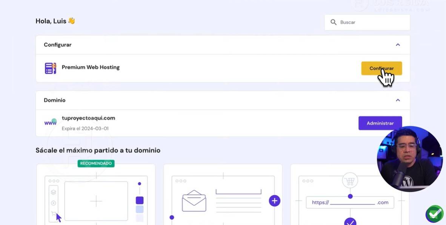Screen dimensions: 446x225
Task: Click the envelope icon in email card
Action: click(194, 201)
